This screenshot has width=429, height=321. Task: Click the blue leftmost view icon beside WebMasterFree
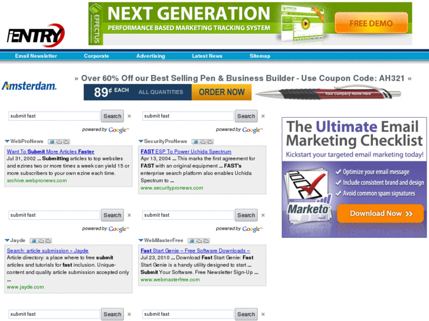pos(192,241)
